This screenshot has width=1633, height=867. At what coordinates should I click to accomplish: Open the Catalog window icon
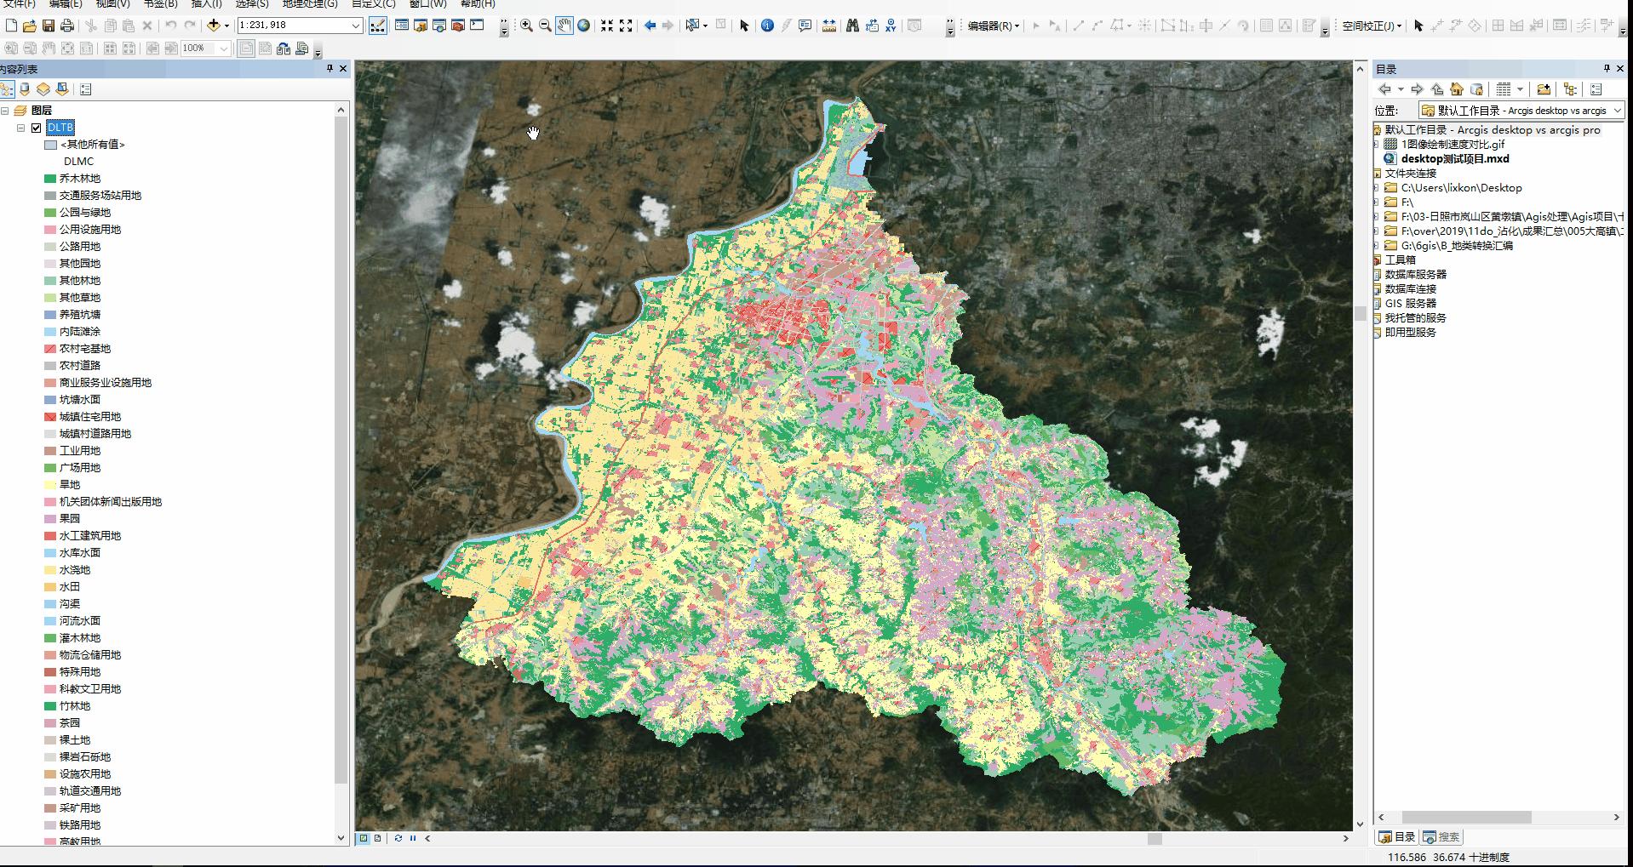pyautogui.click(x=421, y=26)
